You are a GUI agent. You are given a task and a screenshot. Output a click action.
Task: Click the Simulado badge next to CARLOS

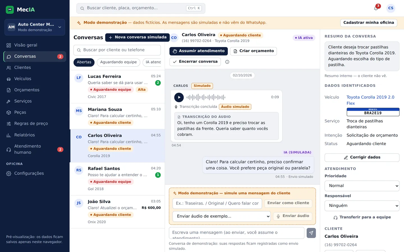click(x=202, y=86)
